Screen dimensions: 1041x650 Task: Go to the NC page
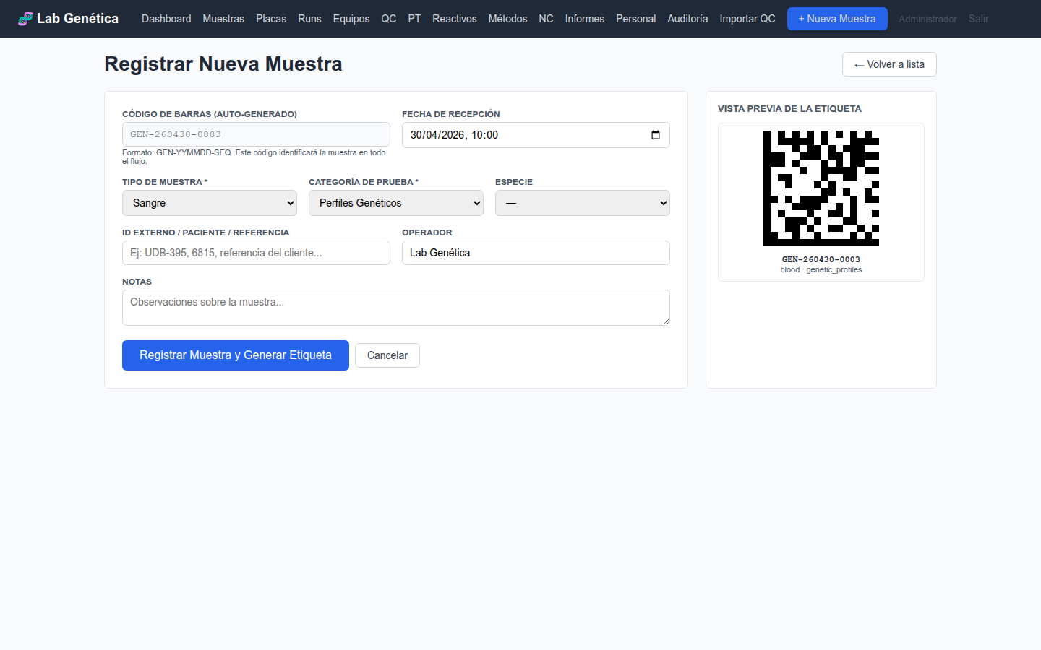546,19
